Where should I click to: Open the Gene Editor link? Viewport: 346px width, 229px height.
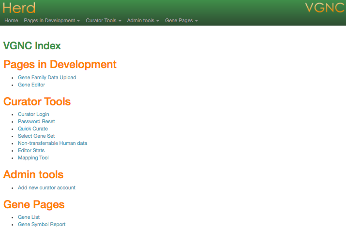pos(31,85)
